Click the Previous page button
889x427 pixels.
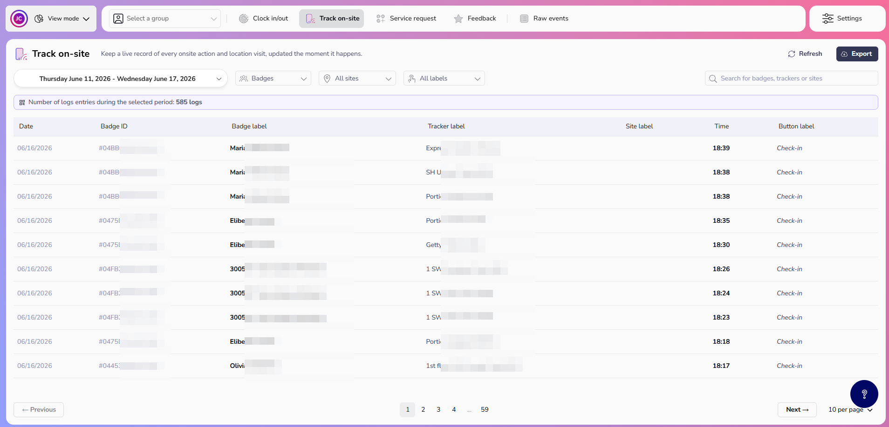39,410
